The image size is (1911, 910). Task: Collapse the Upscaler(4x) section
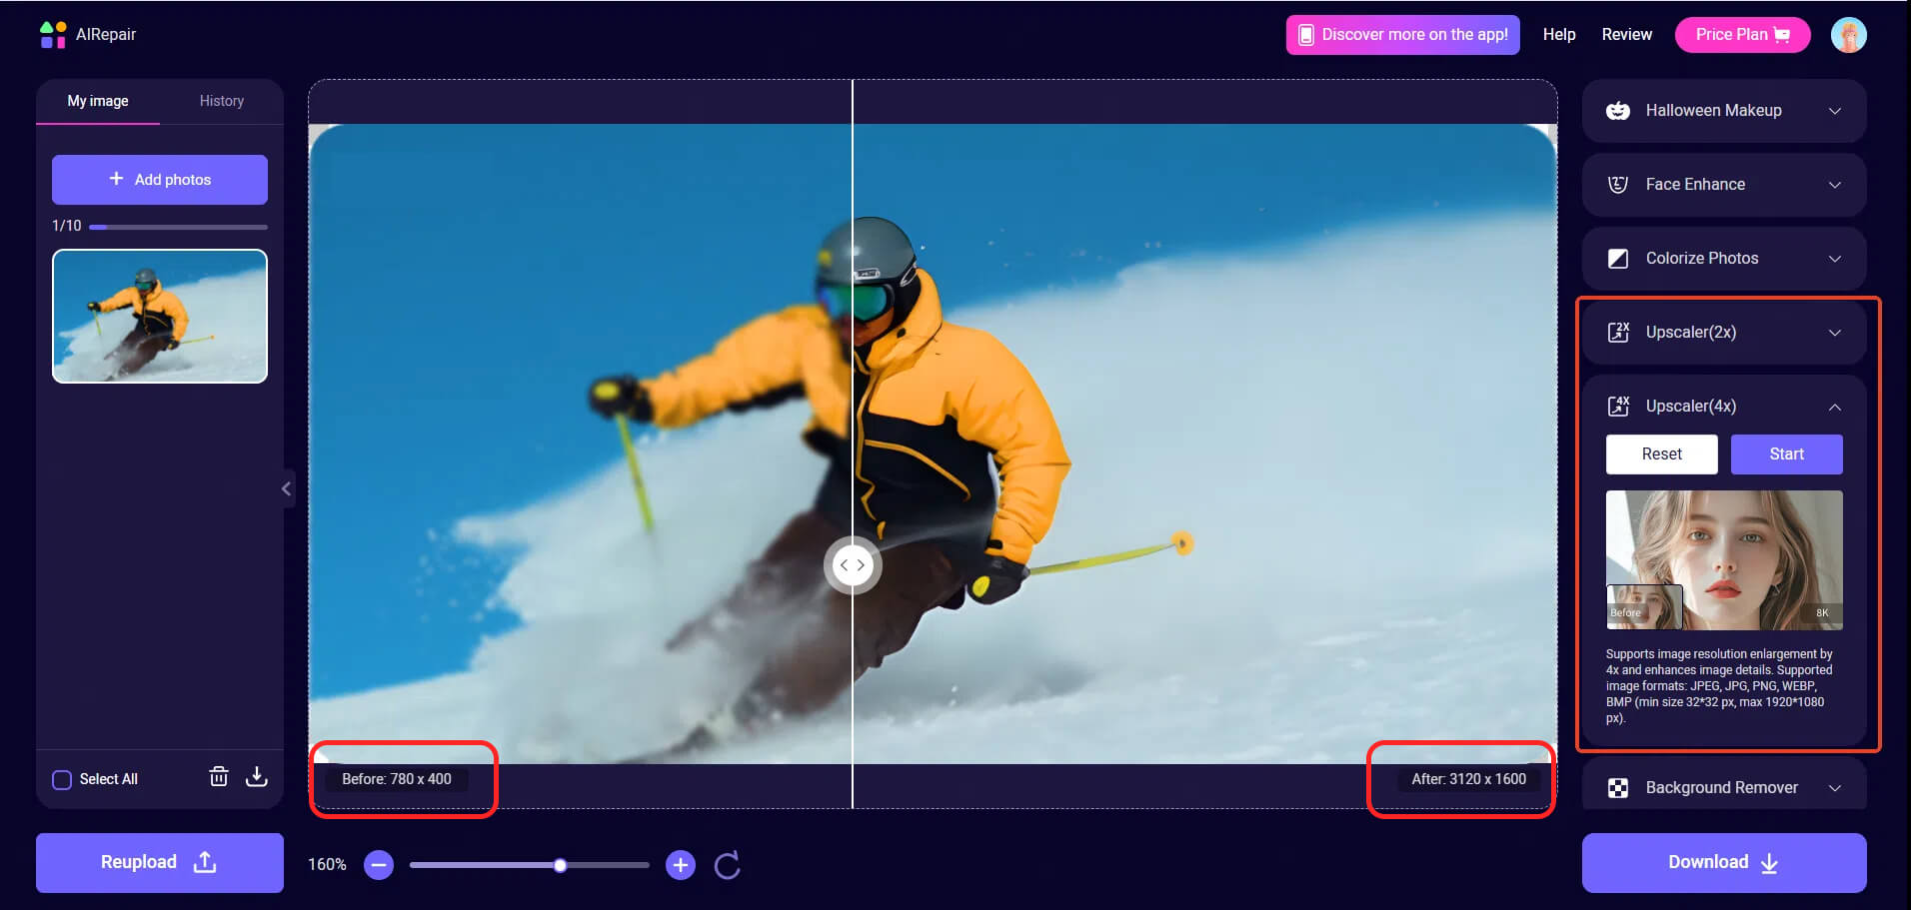1836,406
